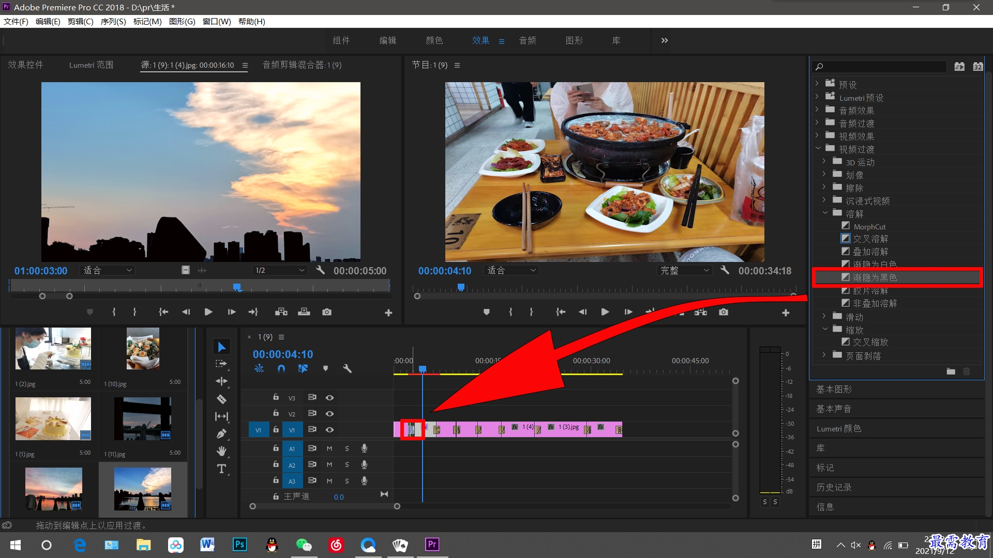Expand the 页面剥落 folder
This screenshot has width=993, height=558.
824,355
